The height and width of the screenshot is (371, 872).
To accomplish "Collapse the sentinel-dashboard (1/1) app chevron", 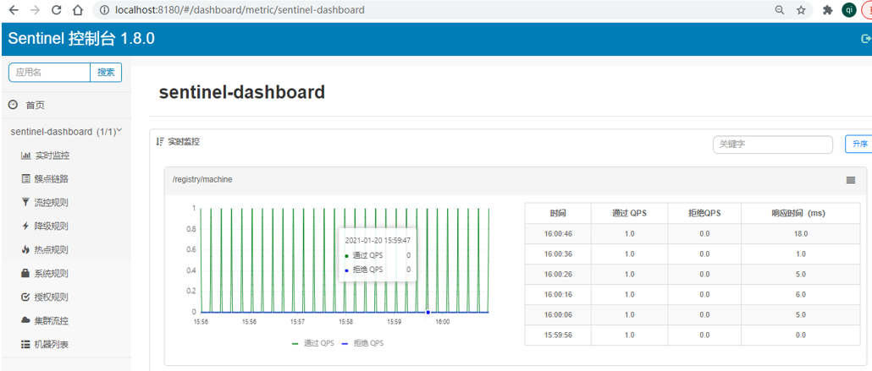I will 119,131.
